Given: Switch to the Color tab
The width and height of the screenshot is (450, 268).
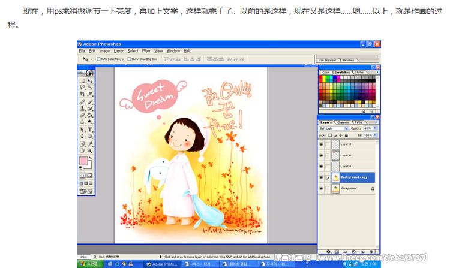Looking at the screenshot, I should click(x=325, y=72).
